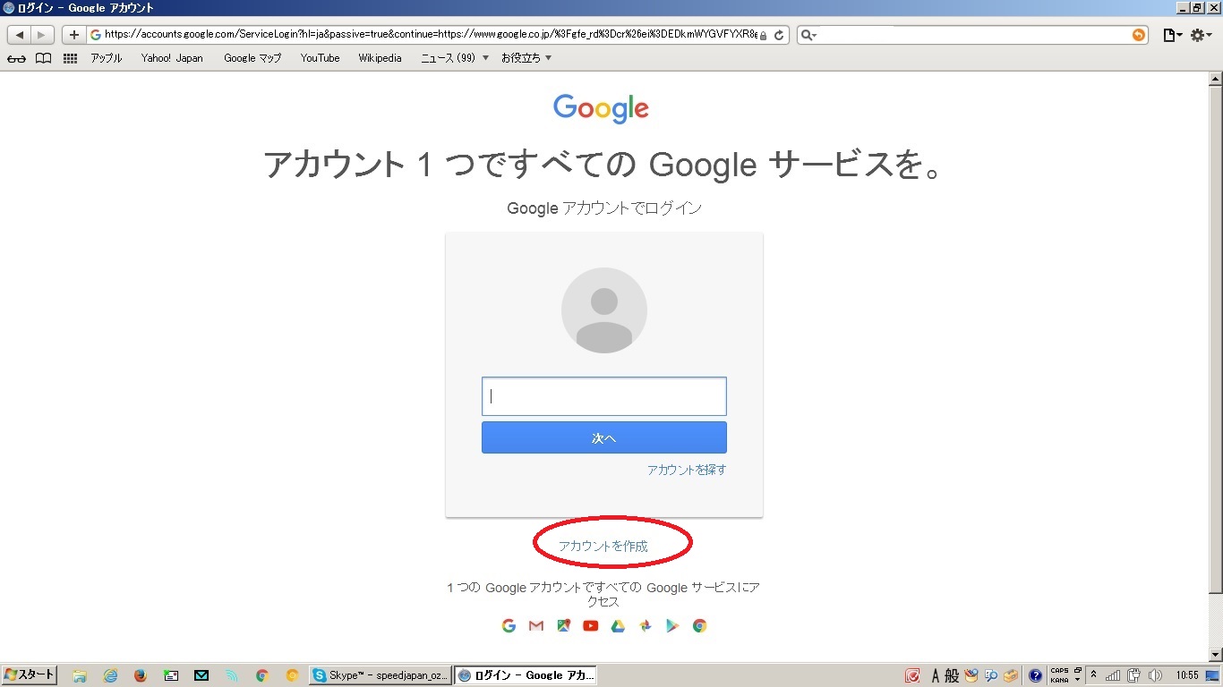Reload the page with the refresh icon
Viewport: 1223px width, 687px height.
click(780, 35)
